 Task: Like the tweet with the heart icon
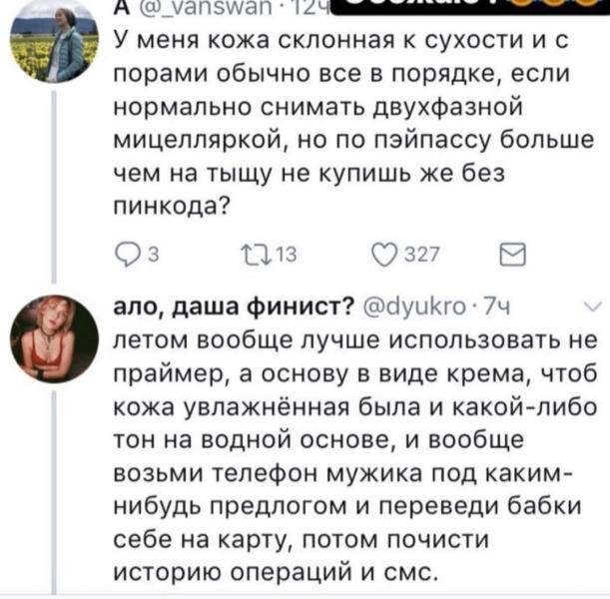click(x=384, y=256)
